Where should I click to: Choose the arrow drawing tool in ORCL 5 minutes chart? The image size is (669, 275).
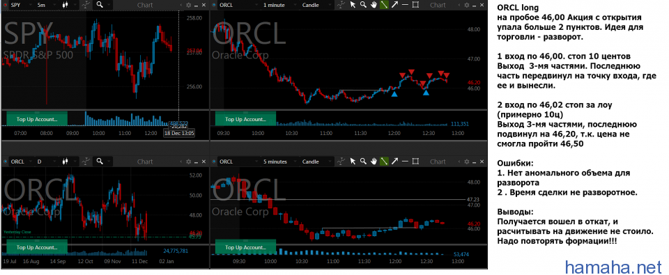coord(394,162)
